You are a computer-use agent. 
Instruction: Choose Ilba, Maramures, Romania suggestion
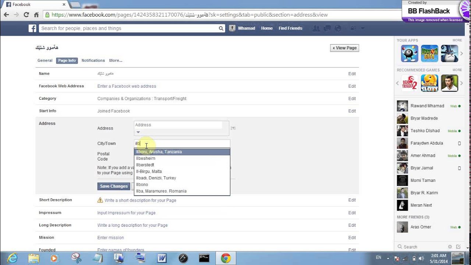pos(182,191)
